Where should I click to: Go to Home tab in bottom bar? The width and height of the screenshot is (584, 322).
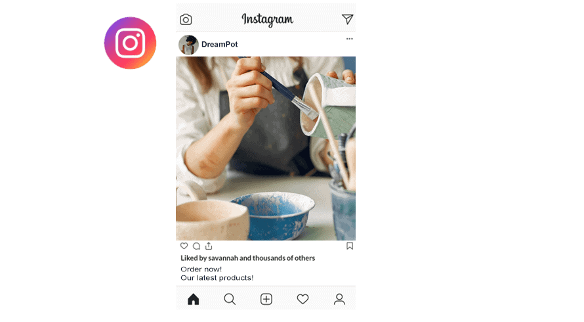tap(194, 299)
